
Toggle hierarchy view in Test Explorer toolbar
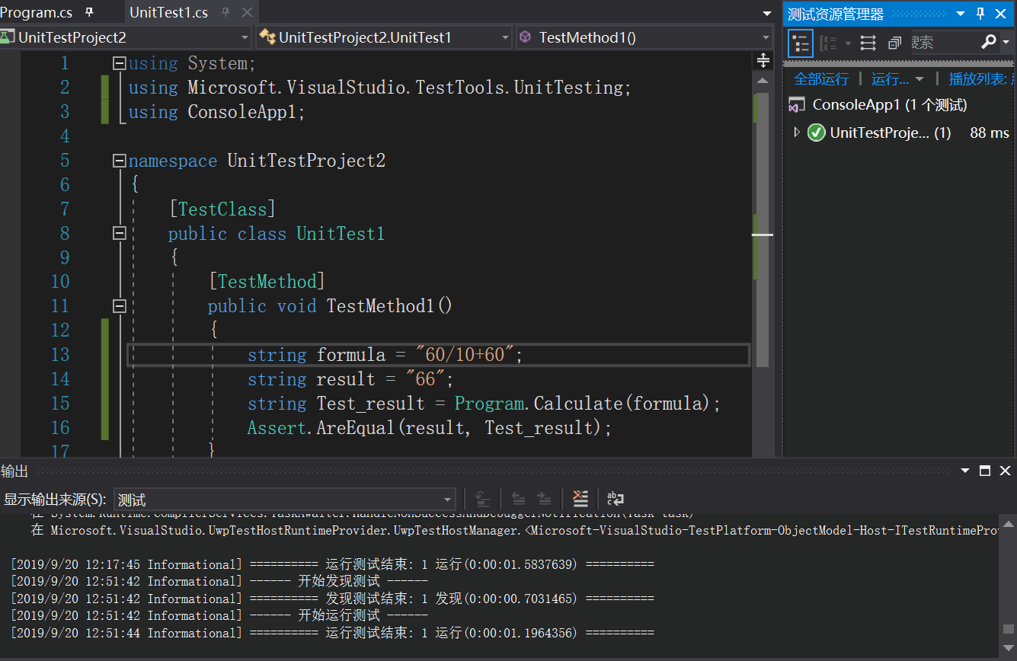[800, 43]
